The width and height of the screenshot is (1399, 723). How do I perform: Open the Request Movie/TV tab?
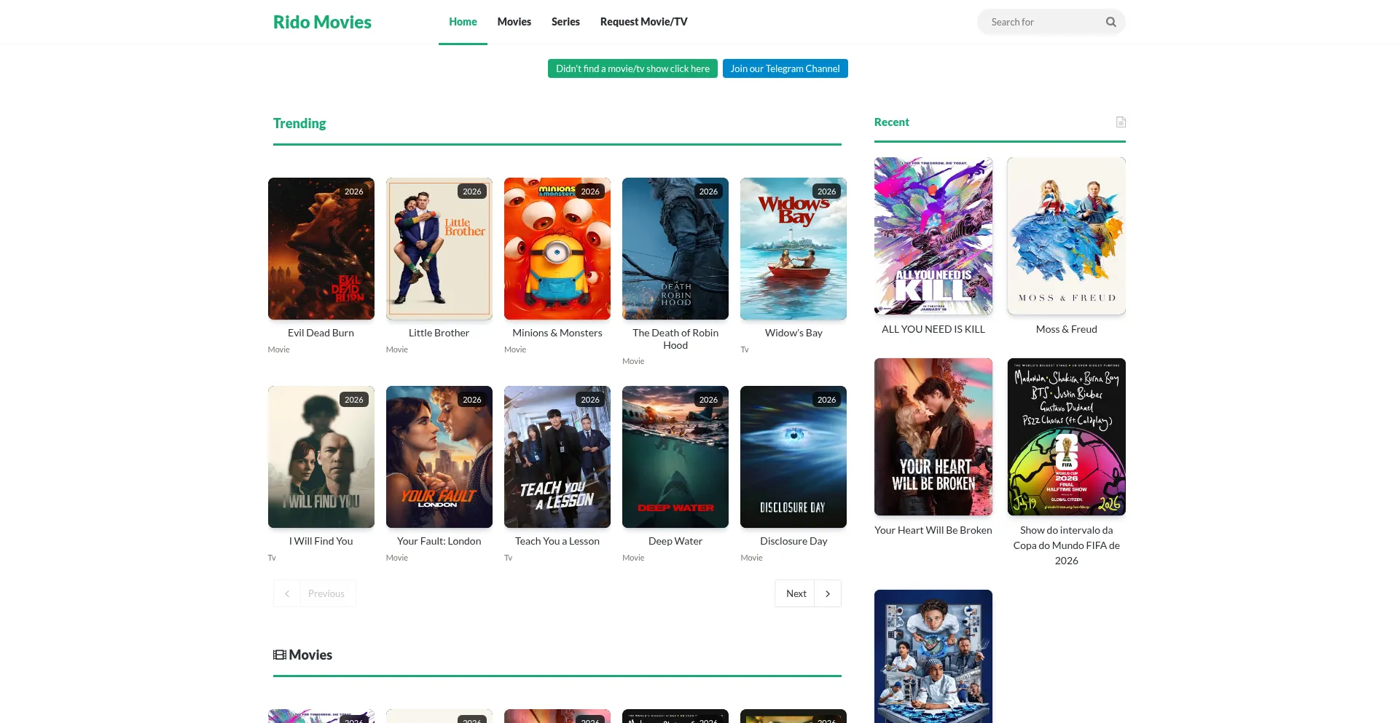(x=644, y=22)
